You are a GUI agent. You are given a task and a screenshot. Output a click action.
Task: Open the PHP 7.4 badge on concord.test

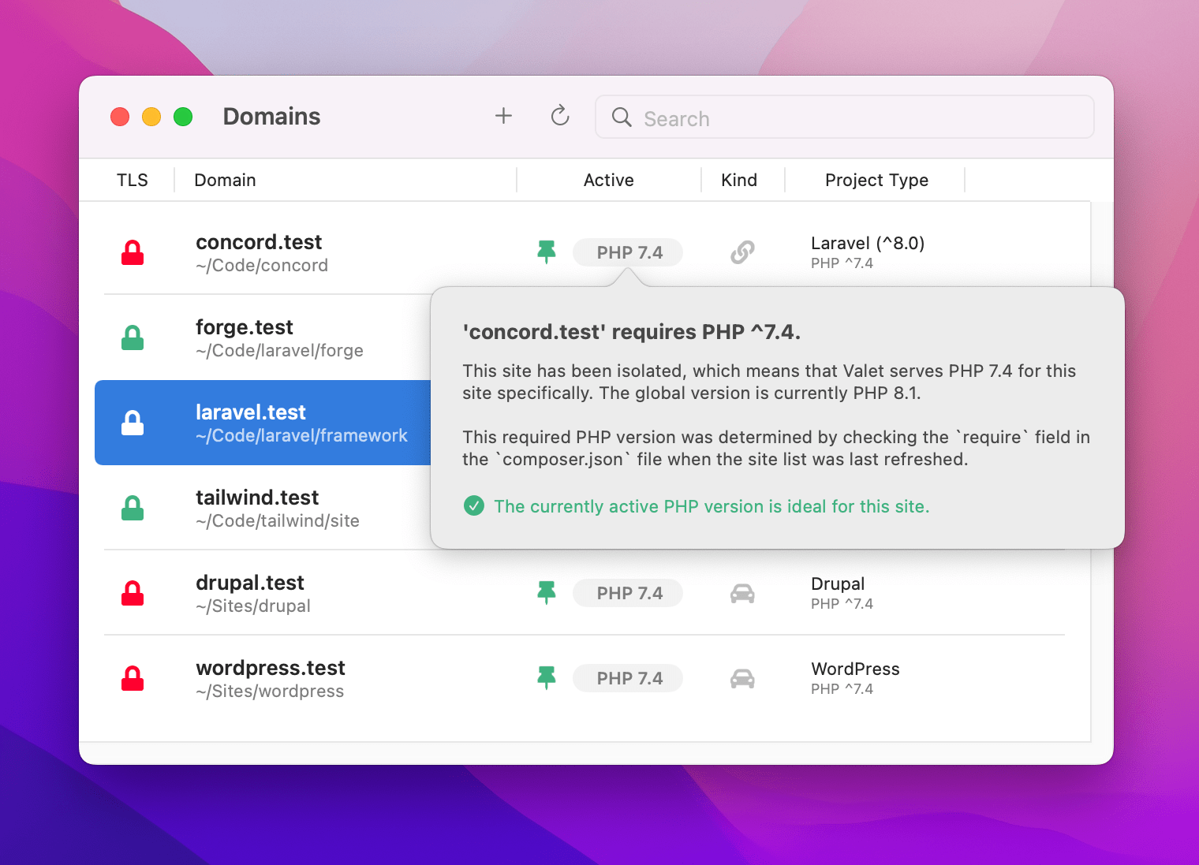point(629,253)
